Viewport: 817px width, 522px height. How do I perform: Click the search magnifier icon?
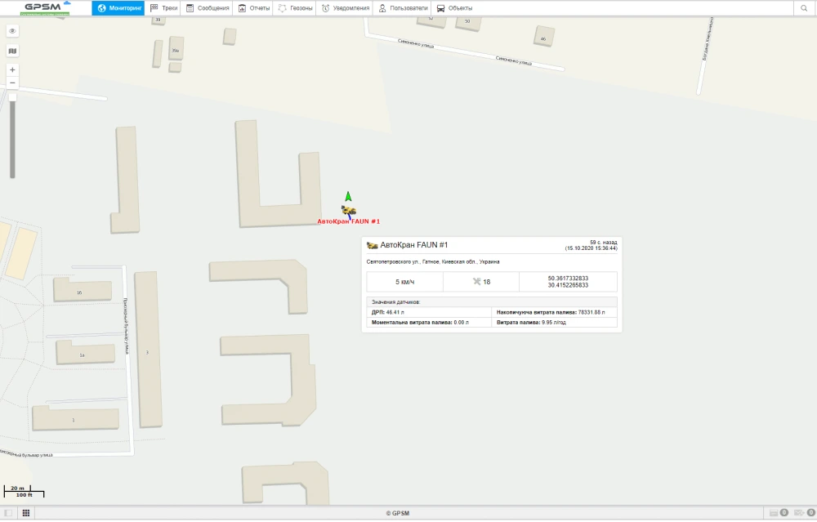804,8
